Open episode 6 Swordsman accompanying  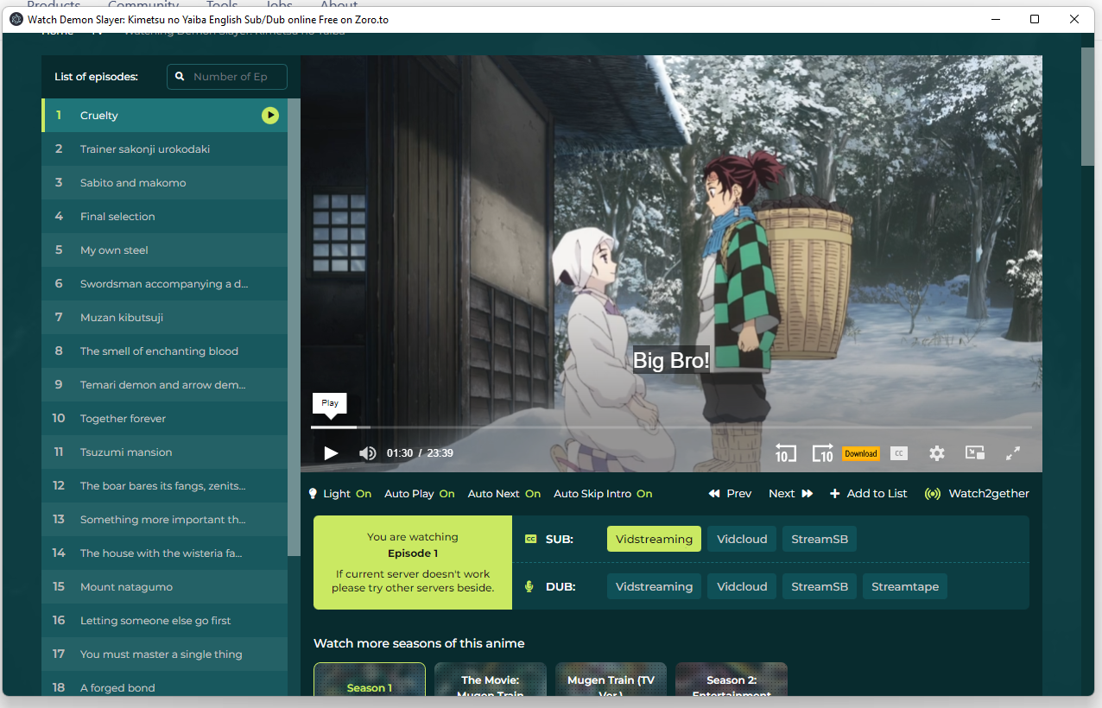[164, 284]
